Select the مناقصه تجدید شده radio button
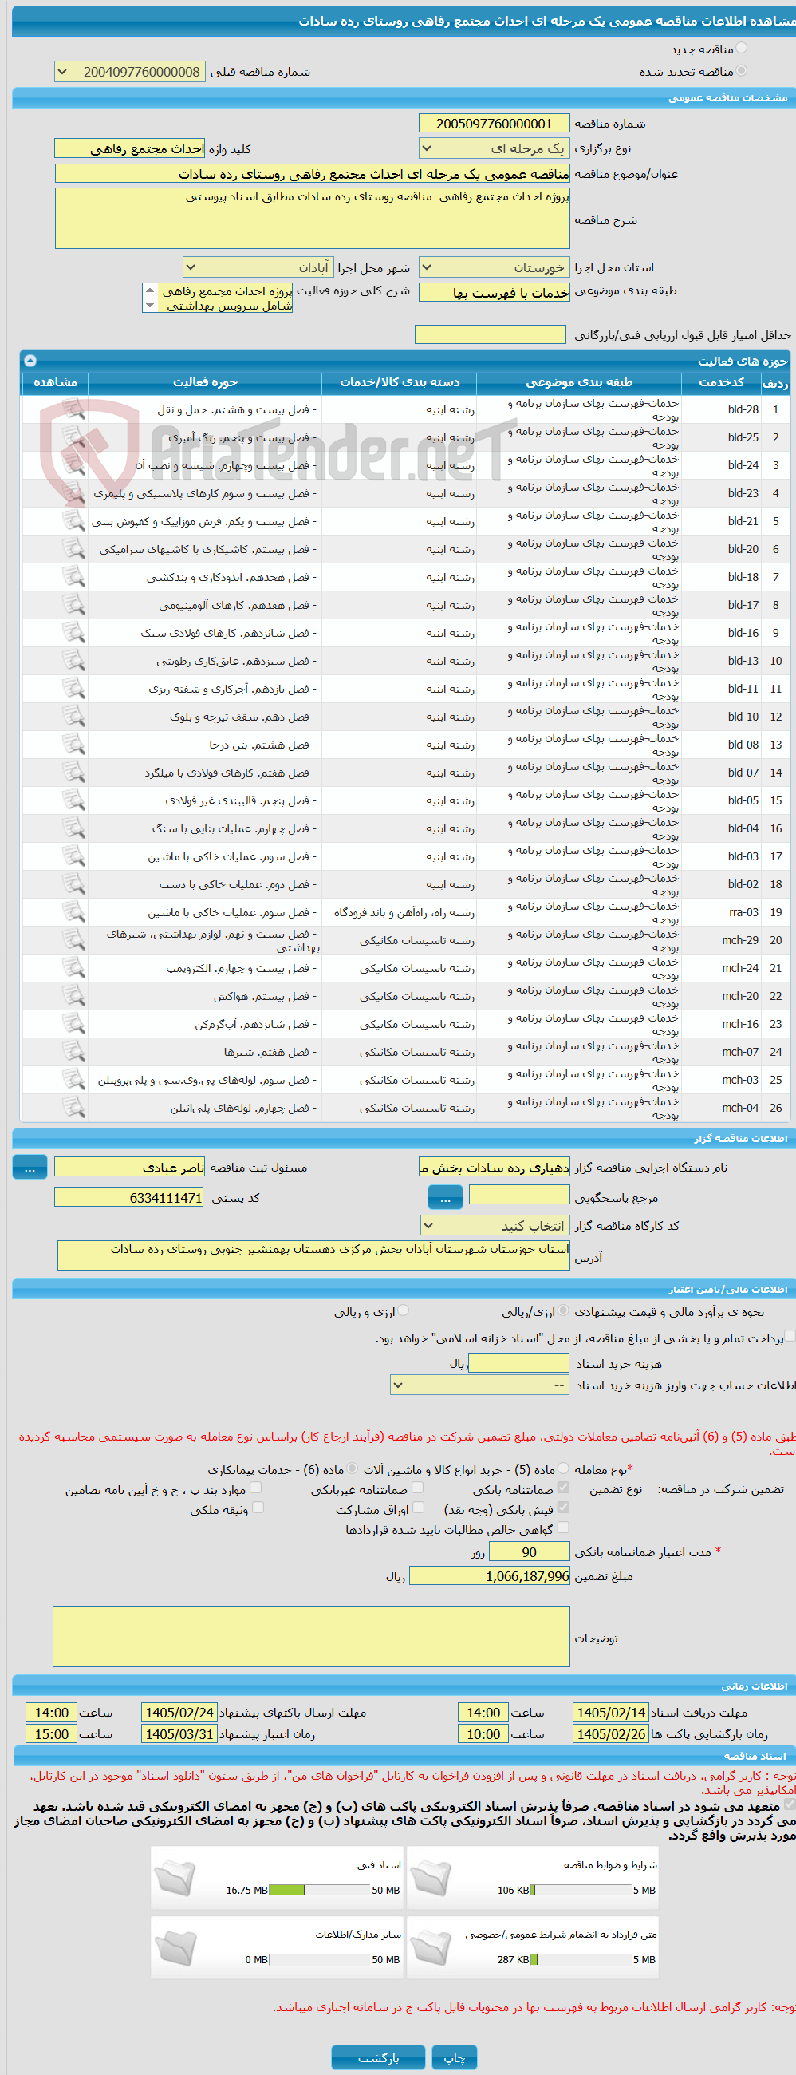 [x=741, y=71]
